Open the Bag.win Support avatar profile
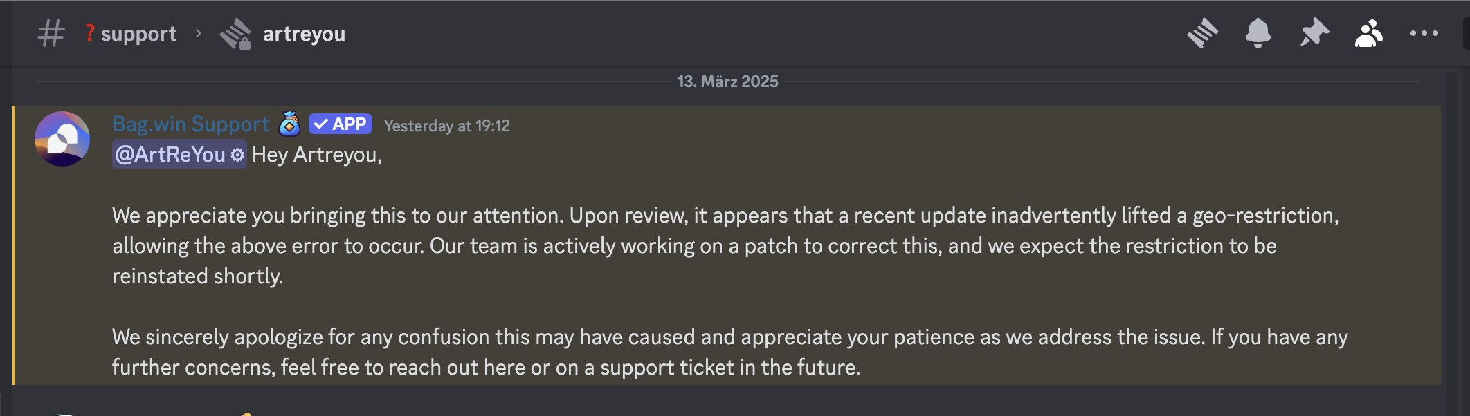 click(x=62, y=139)
